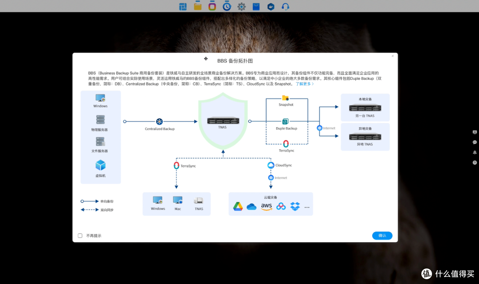The image size is (479, 284).
Task: Click the 确认 confirm button
Action: pyautogui.click(x=382, y=236)
